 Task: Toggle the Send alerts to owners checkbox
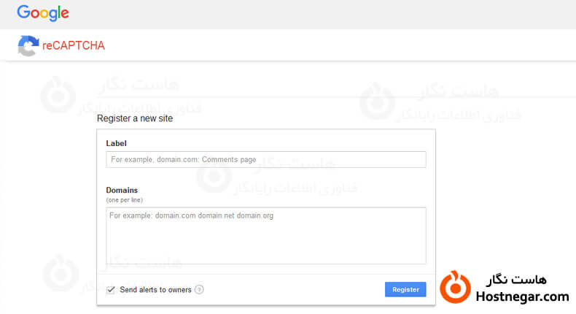pyautogui.click(x=111, y=290)
